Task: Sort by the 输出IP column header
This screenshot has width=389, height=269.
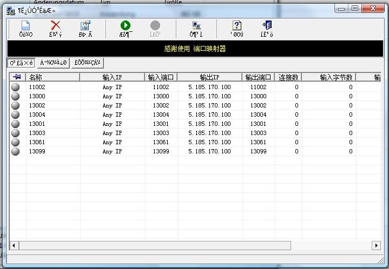Action: point(209,77)
